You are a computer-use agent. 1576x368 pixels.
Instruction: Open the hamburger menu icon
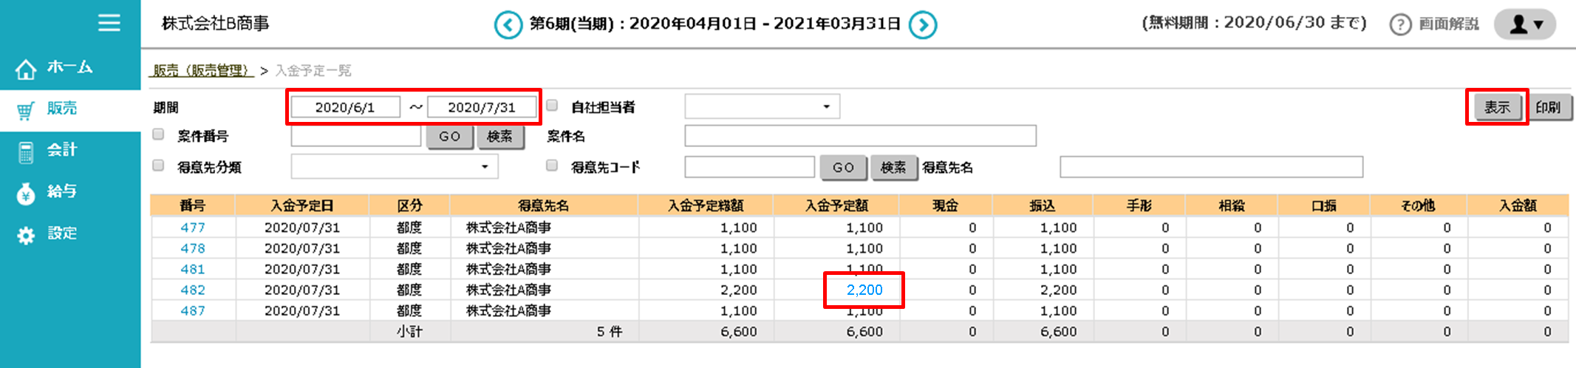[109, 23]
